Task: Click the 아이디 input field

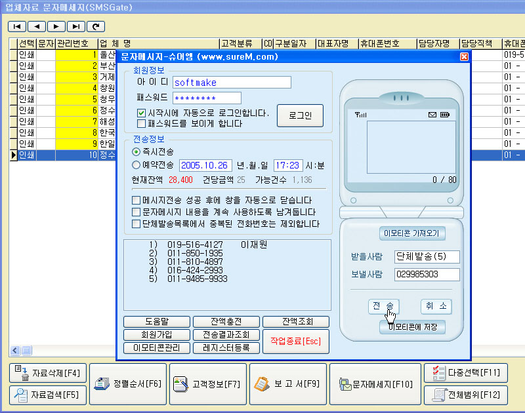Action: tap(232, 82)
